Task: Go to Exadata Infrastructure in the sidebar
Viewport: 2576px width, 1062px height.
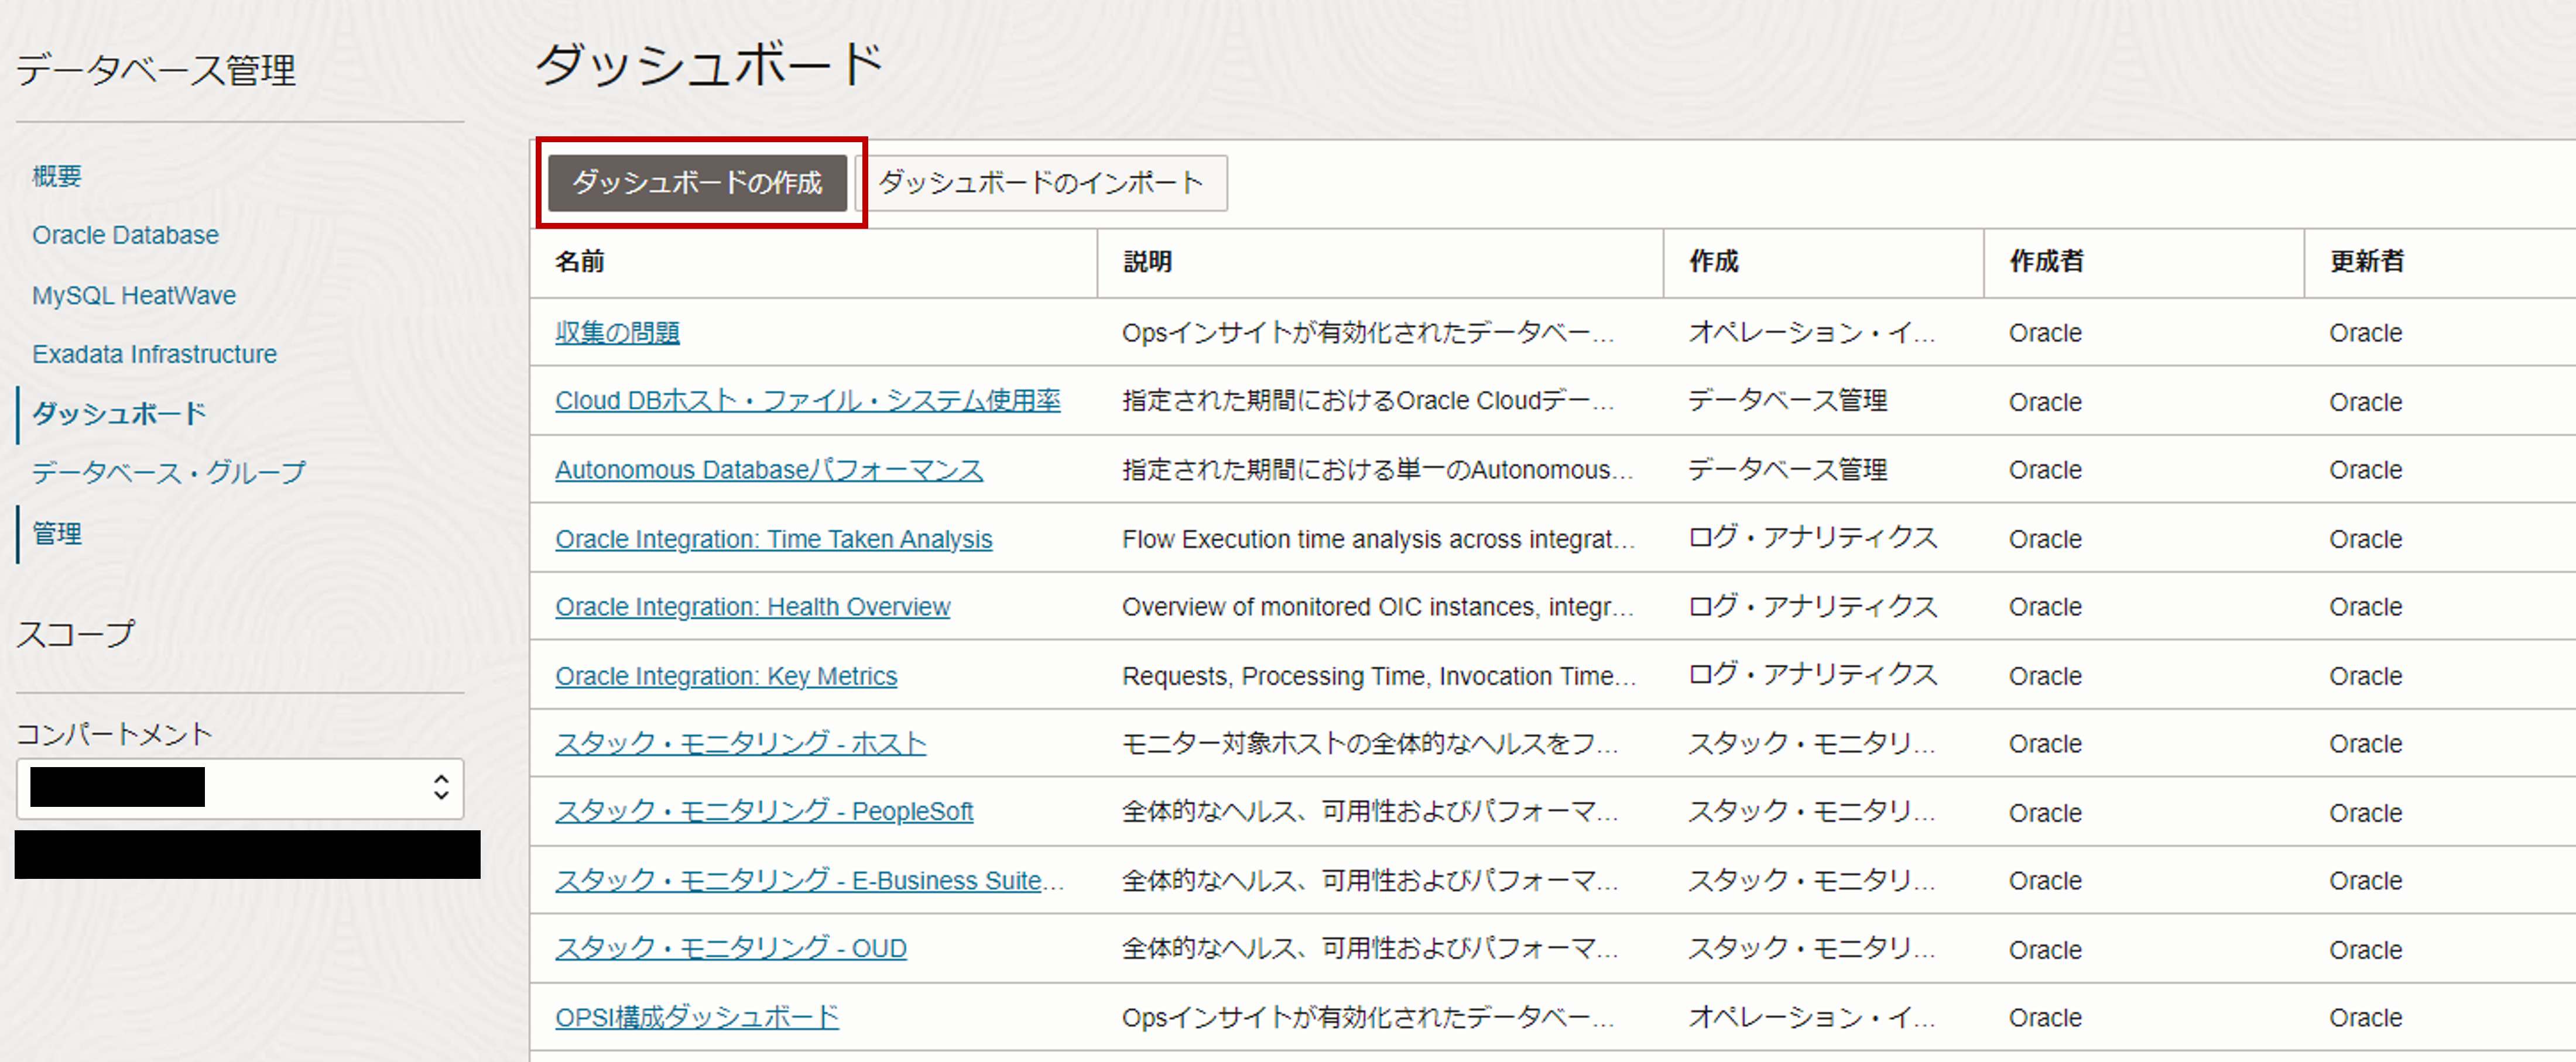Action: pyautogui.click(x=154, y=353)
